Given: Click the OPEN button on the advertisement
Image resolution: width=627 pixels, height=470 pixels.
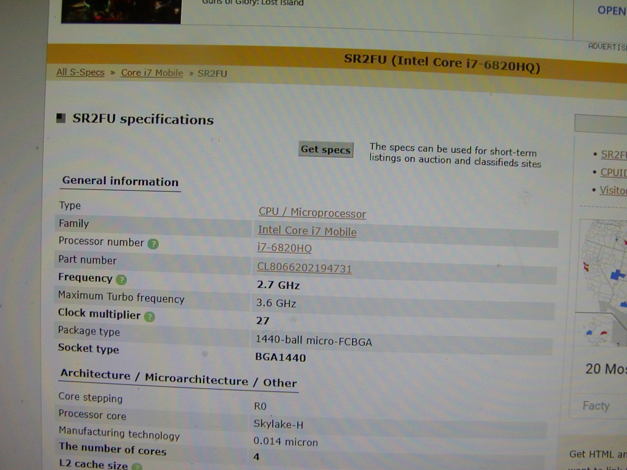Looking at the screenshot, I should coord(612,11).
